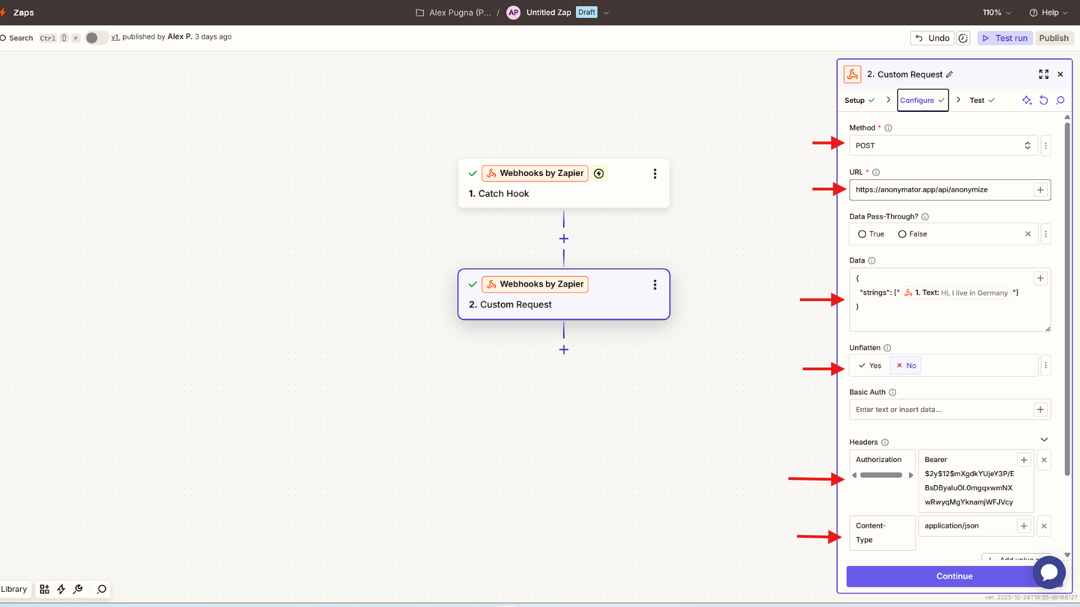Switch to the Test tab

click(978, 100)
